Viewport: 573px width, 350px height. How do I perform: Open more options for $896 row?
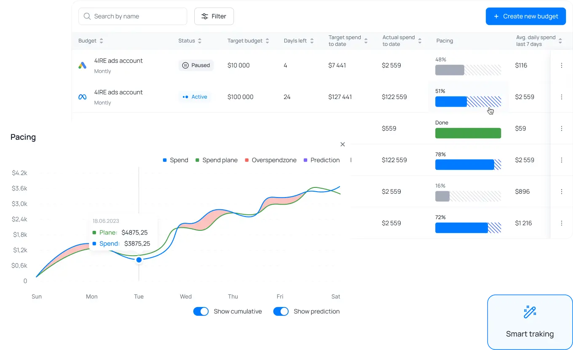[x=561, y=192]
